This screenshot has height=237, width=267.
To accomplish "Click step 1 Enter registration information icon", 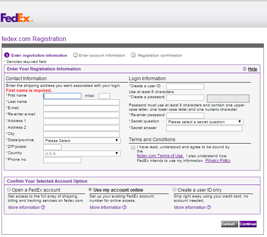I will (7, 56).
